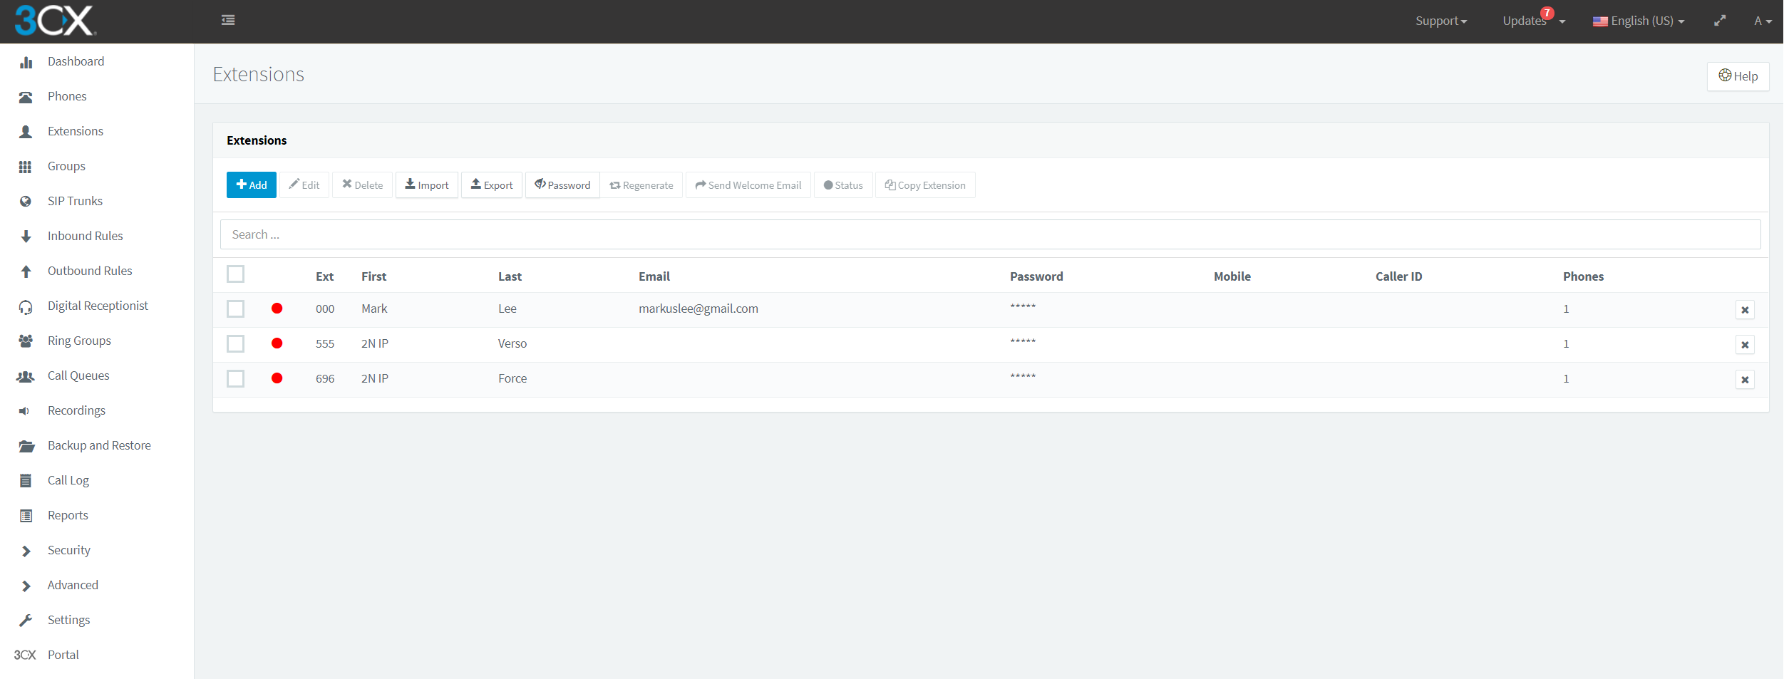Open the Support dropdown menu

pos(1440,21)
